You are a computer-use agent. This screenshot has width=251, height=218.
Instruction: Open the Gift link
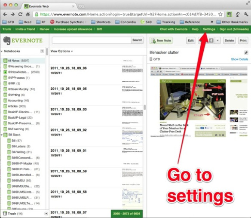click(x=99, y=29)
